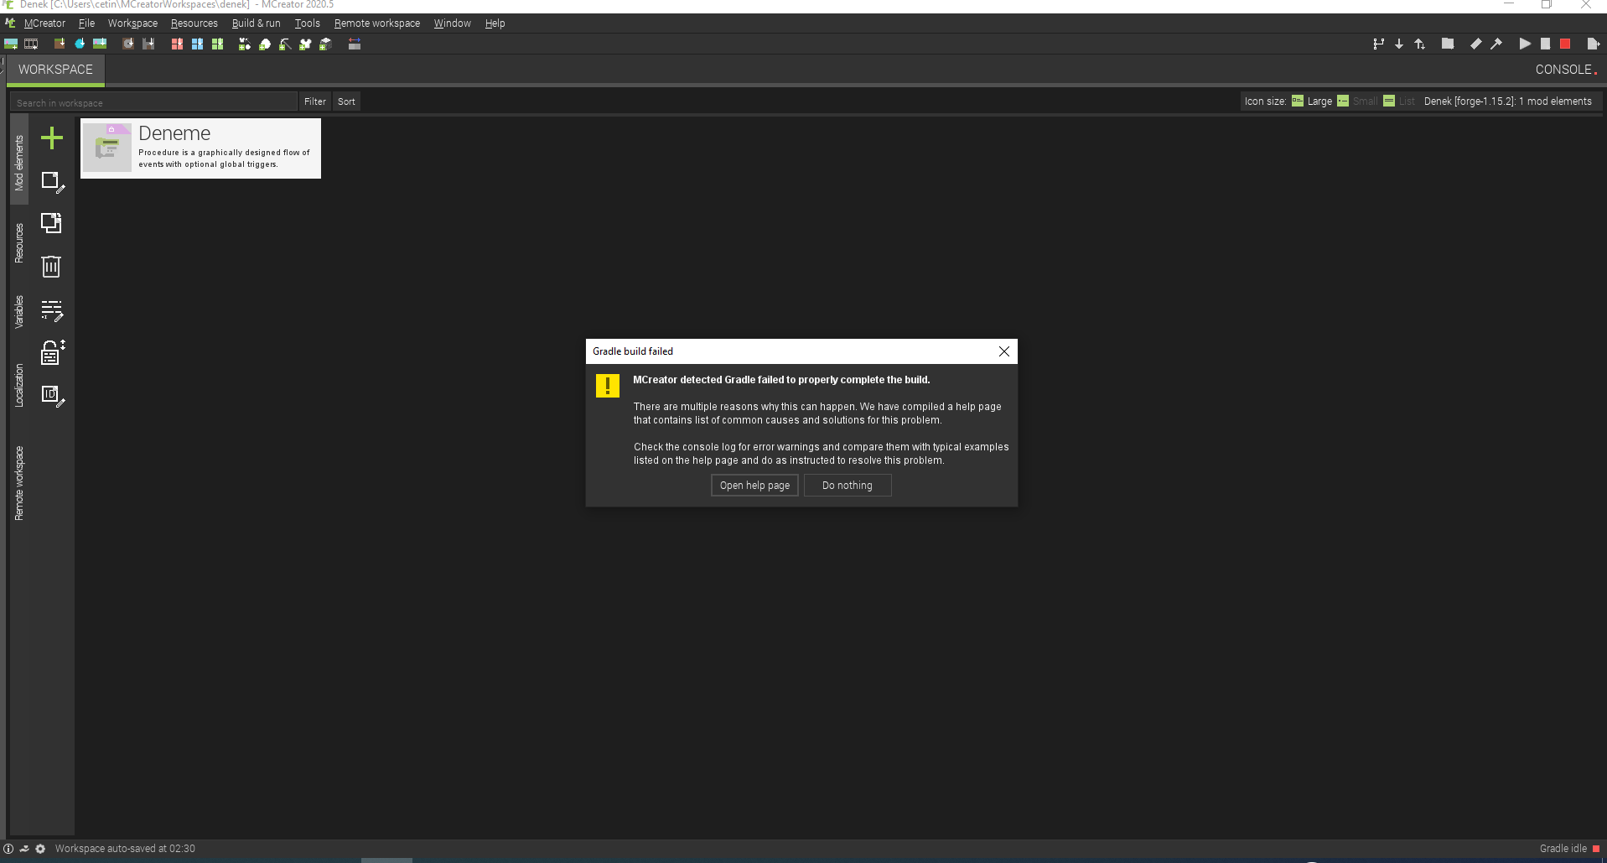Open the Build & run menu
This screenshot has height=863, width=1607.
(x=257, y=23)
